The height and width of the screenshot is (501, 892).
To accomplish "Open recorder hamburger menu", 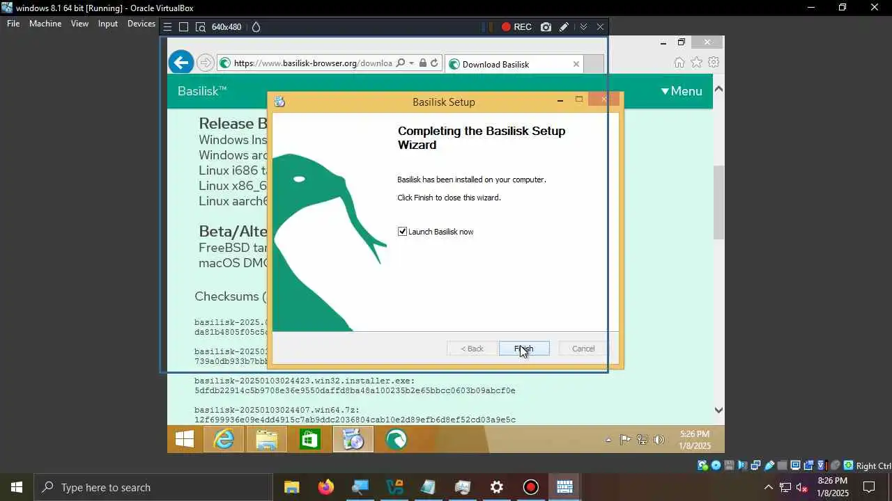I will (167, 27).
